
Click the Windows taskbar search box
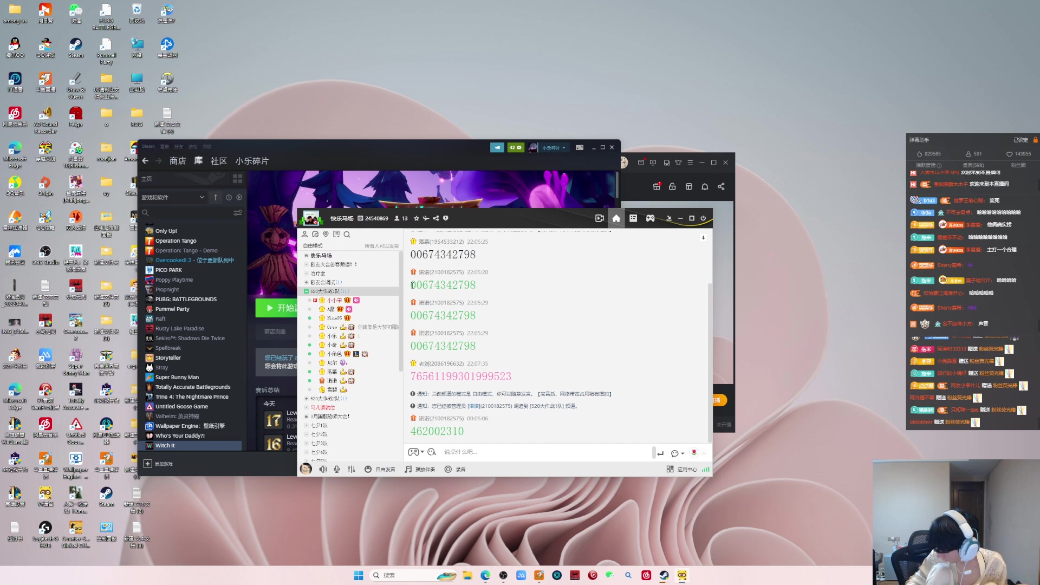coord(413,575)
